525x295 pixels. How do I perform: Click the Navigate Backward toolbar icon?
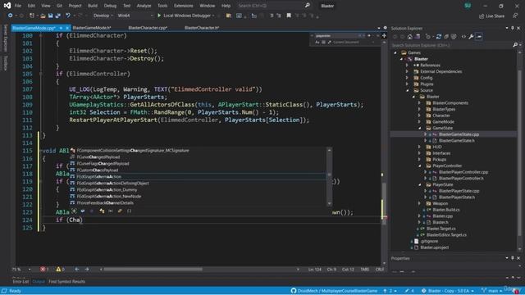coord(11,16)
